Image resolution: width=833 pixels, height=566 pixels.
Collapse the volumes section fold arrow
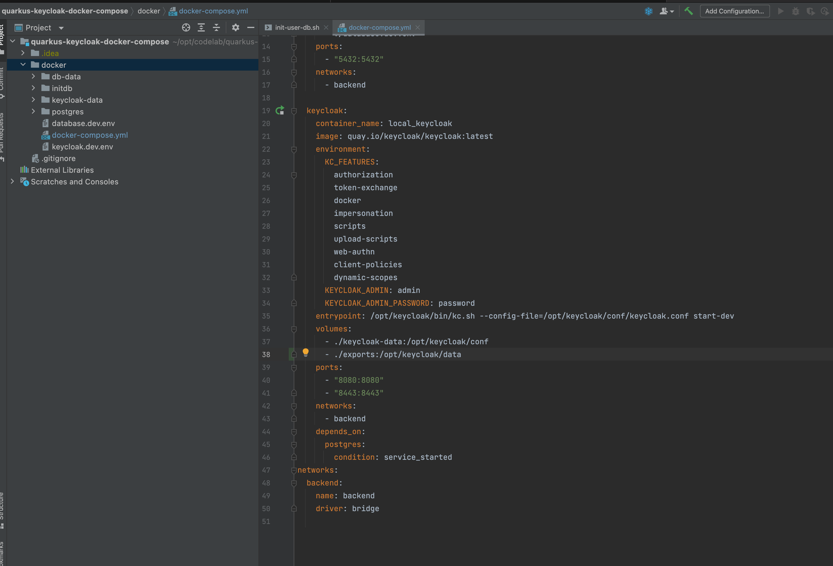[x=294, y=329]
